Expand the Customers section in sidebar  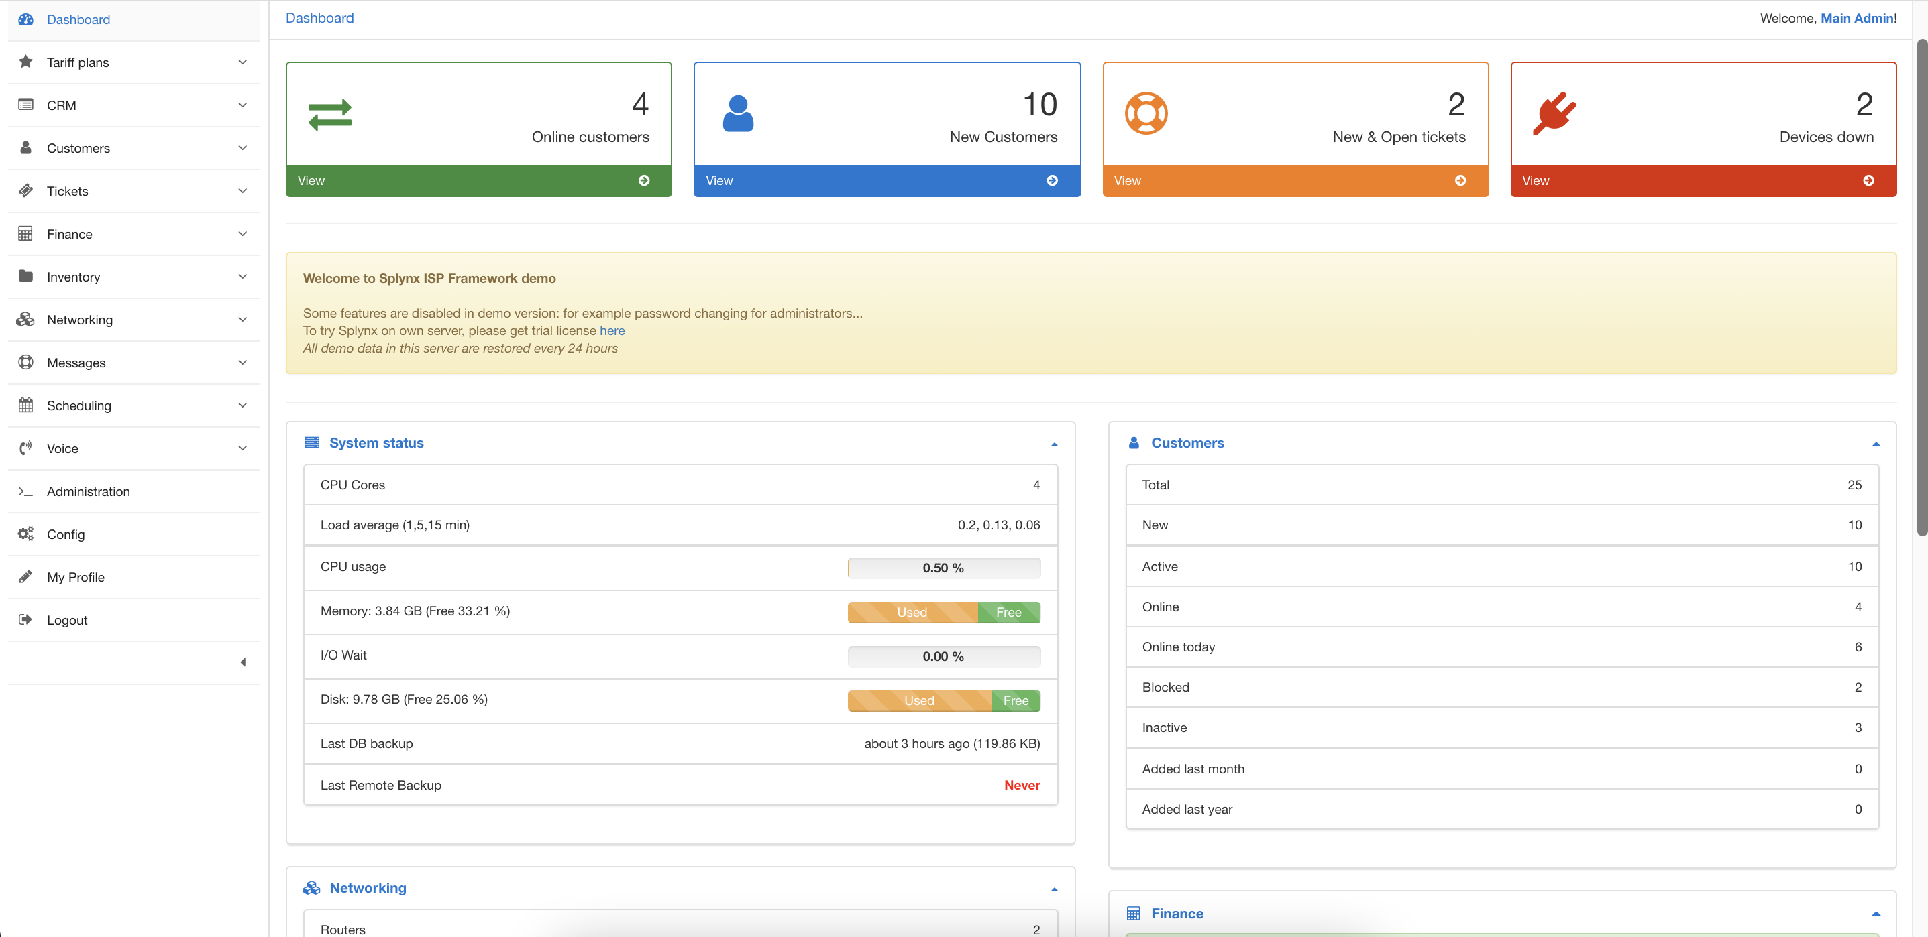(242, 148)
